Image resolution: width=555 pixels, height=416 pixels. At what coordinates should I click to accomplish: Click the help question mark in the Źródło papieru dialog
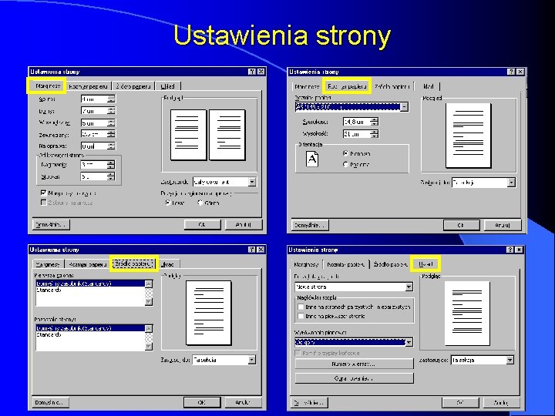coord(251,250)
